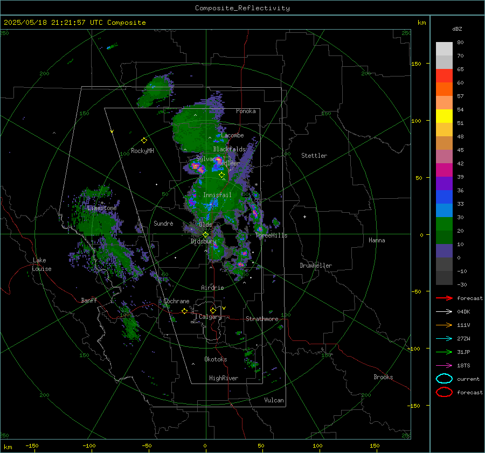
Task: Click the Airdrie city label
Action: [212, 288]
